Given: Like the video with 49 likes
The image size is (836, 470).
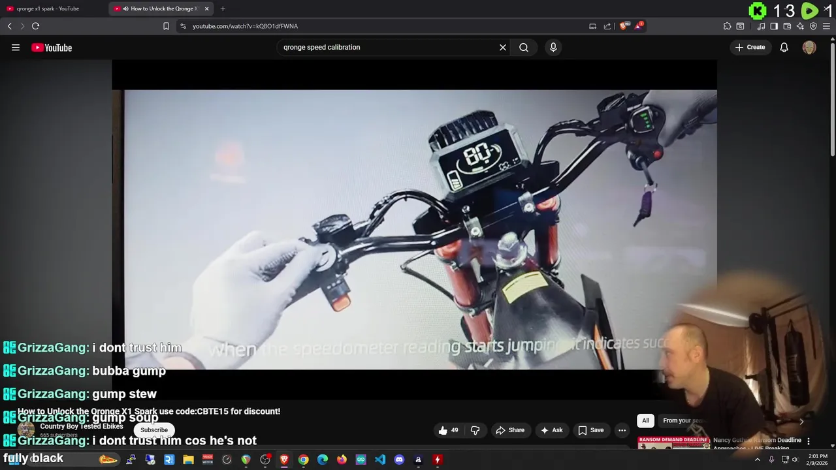Looking at the screenshot, I should click(449, 430).
